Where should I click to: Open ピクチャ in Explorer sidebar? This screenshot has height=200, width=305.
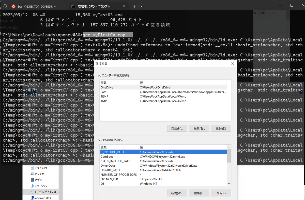point(39,174)
